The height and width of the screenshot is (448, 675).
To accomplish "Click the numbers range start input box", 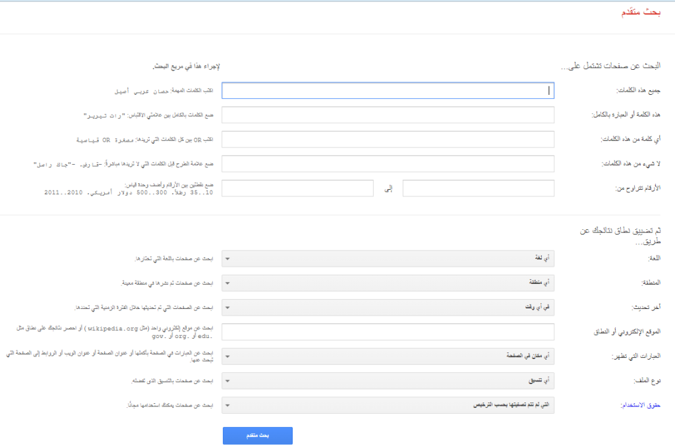I will tap(478, 188).
